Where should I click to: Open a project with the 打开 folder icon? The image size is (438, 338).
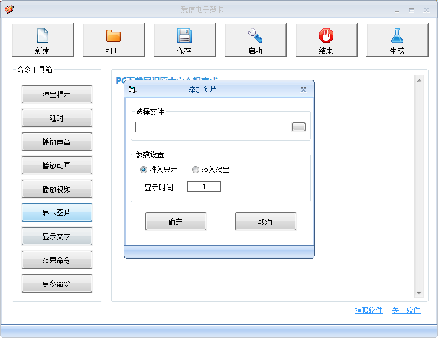[x=113, y=36]
